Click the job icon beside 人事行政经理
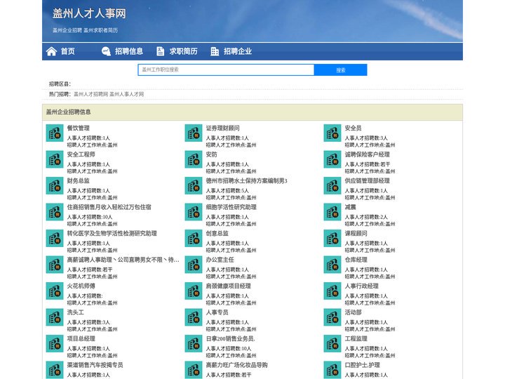 click(x=332, y=291)
